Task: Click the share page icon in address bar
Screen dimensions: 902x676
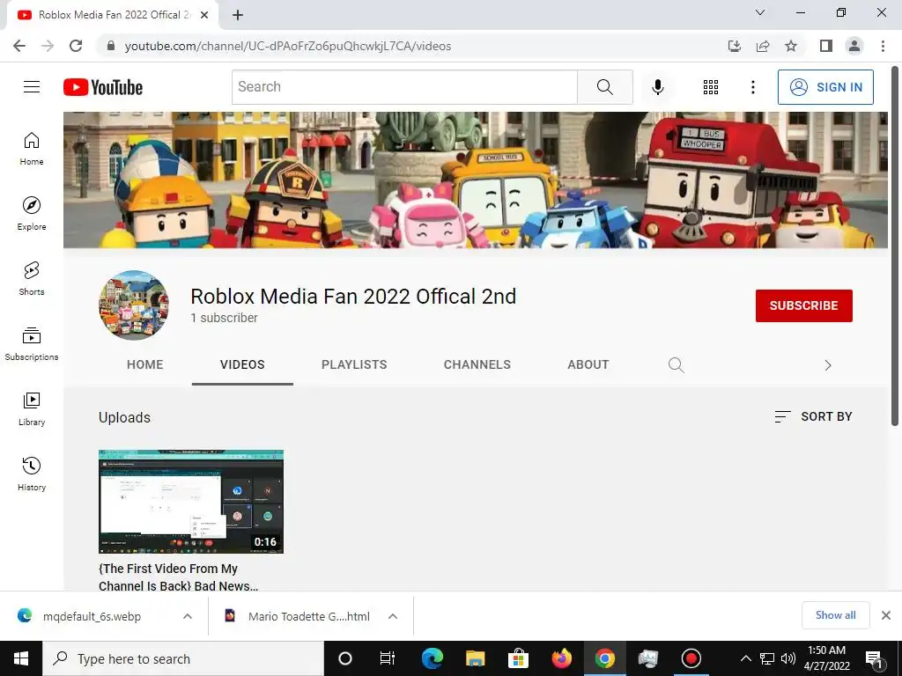Action: [763, 46]
